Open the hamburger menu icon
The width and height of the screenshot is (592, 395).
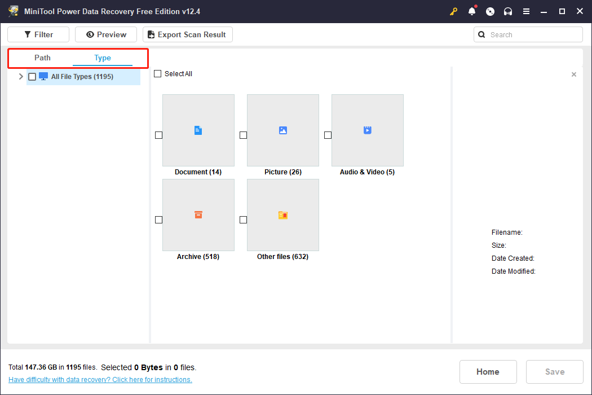click(x=526, y=11)
